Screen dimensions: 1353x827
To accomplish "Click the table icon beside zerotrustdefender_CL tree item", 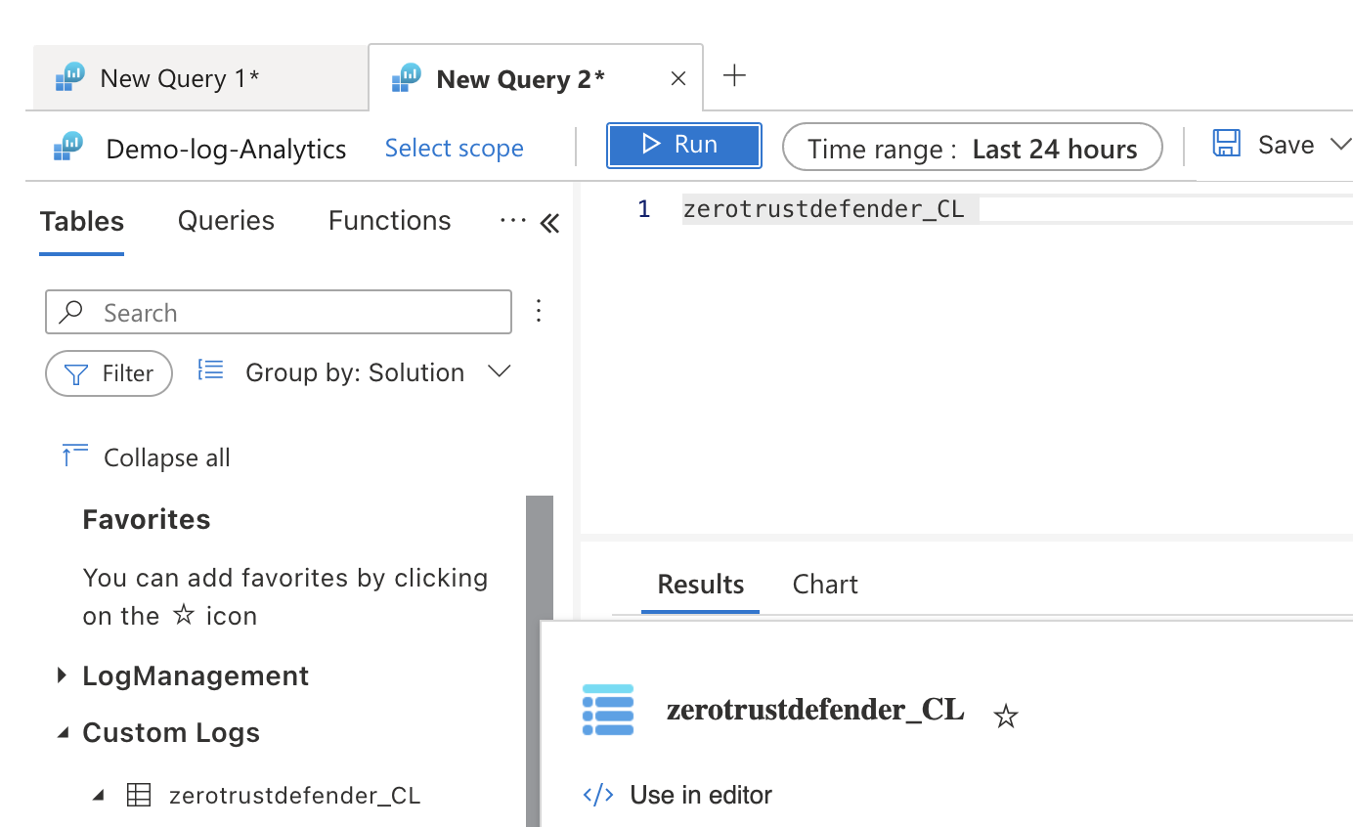I will pyautogui.click(x=138, y=794).
